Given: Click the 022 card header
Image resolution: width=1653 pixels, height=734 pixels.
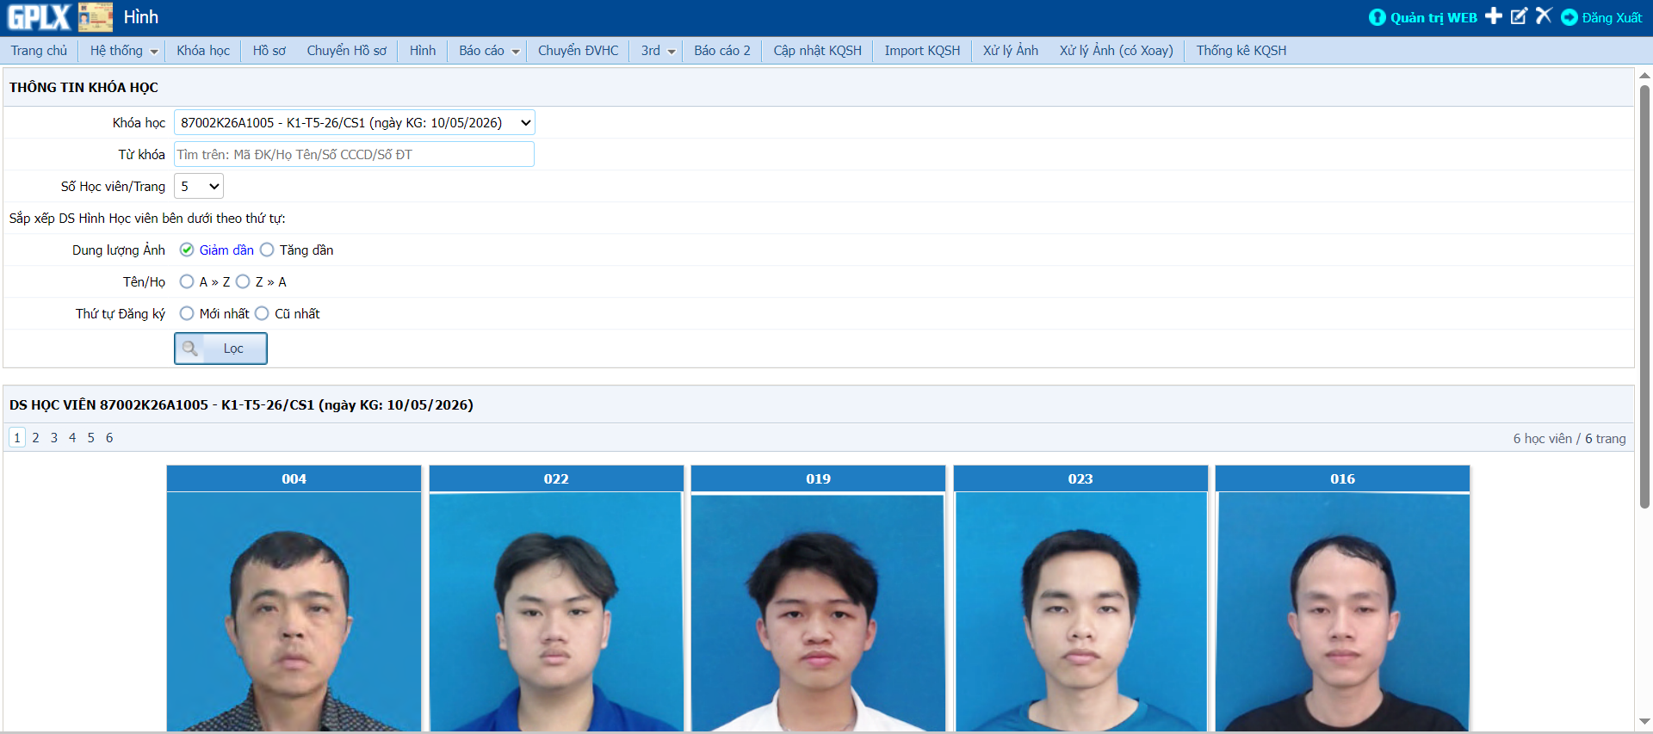Looking at the screenshot, I should tap(556, 478).
